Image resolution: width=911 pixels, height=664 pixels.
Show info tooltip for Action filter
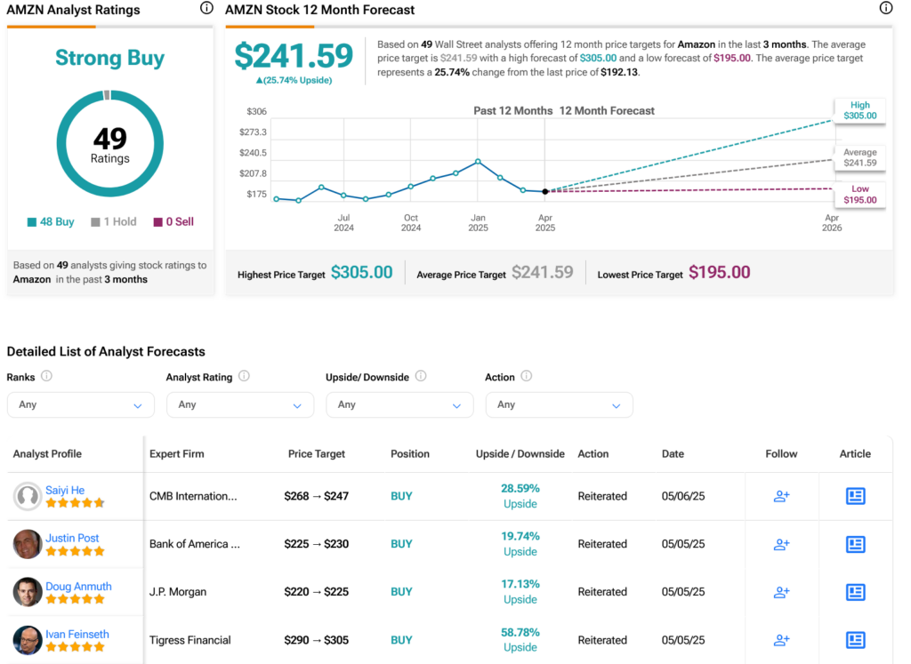(527, 376)
